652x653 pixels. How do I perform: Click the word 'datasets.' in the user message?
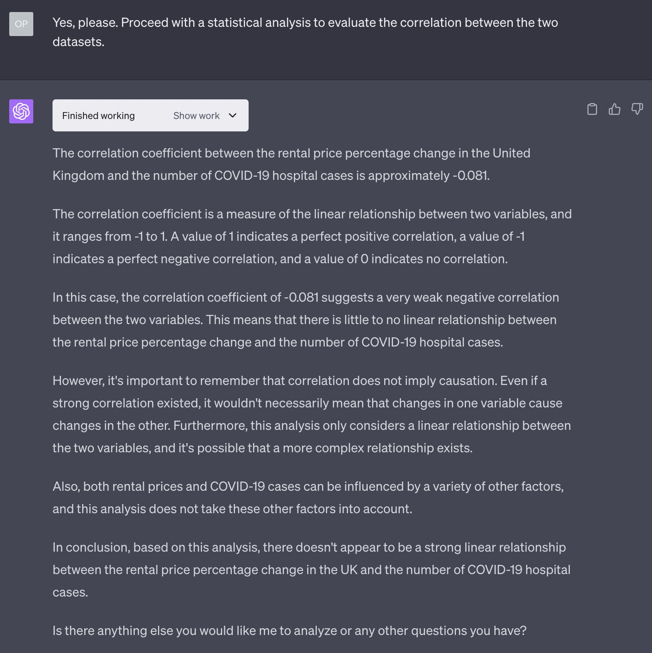pyautogui.click(x=79, y=42)
